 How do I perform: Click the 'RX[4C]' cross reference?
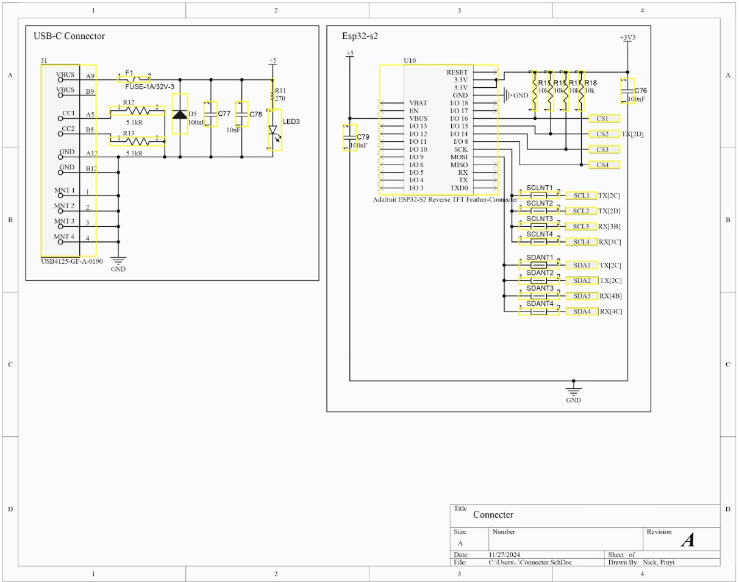pos(610,311)
